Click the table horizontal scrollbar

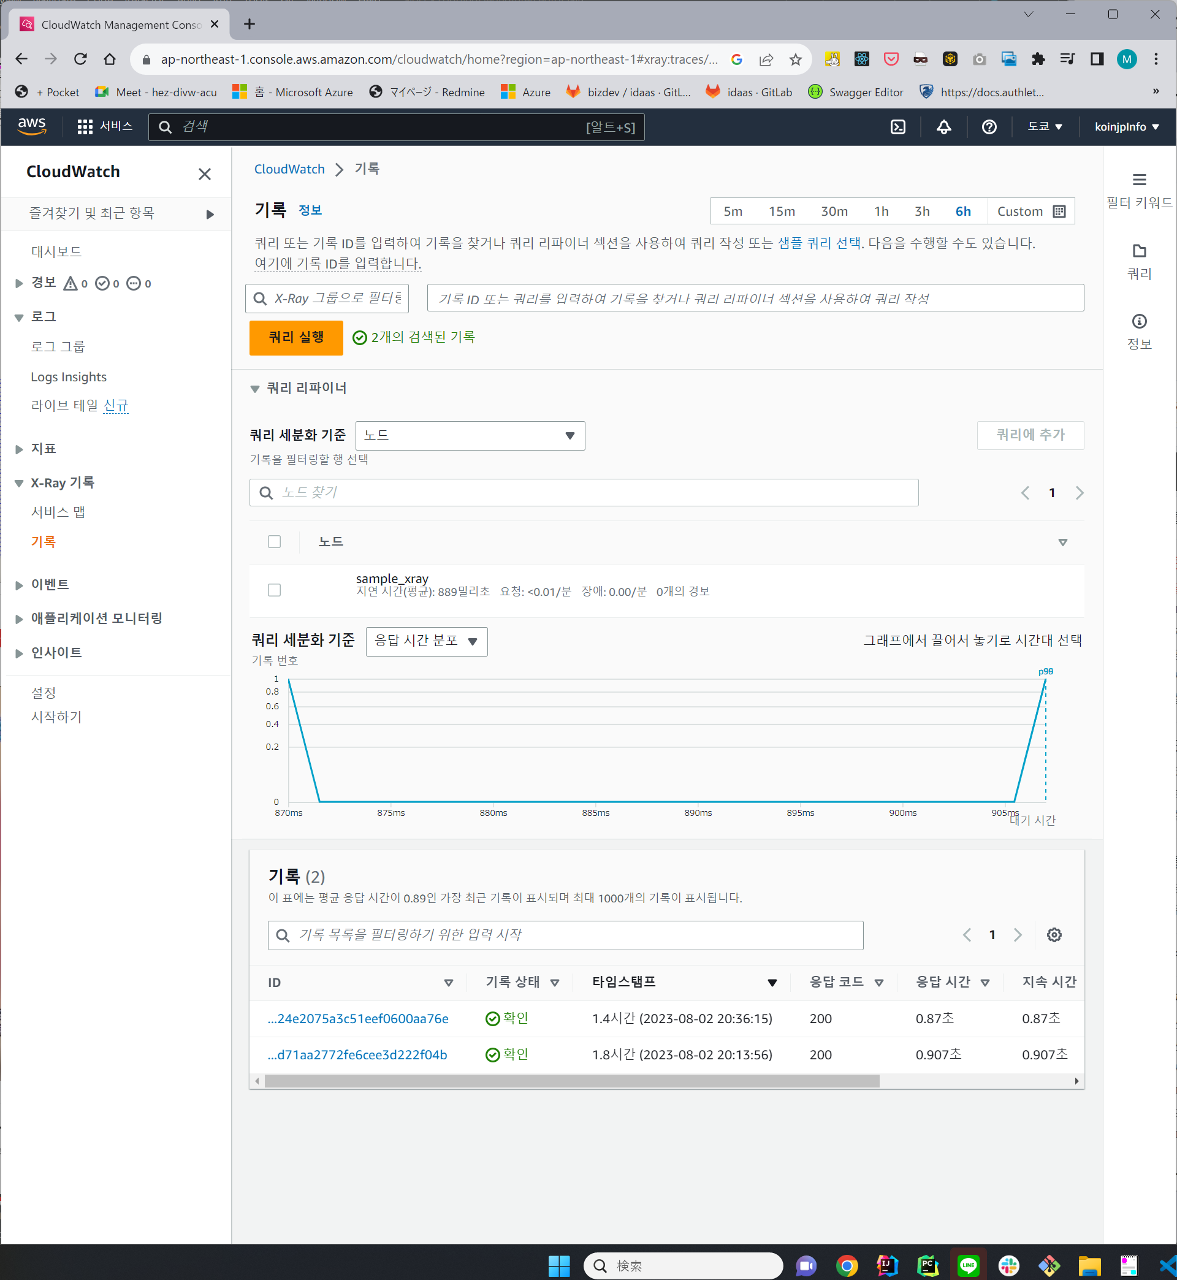coord(571,1081)
